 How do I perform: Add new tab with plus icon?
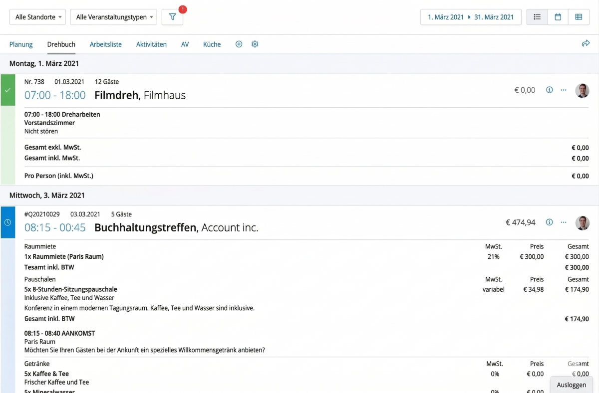(x=239, y=44)
